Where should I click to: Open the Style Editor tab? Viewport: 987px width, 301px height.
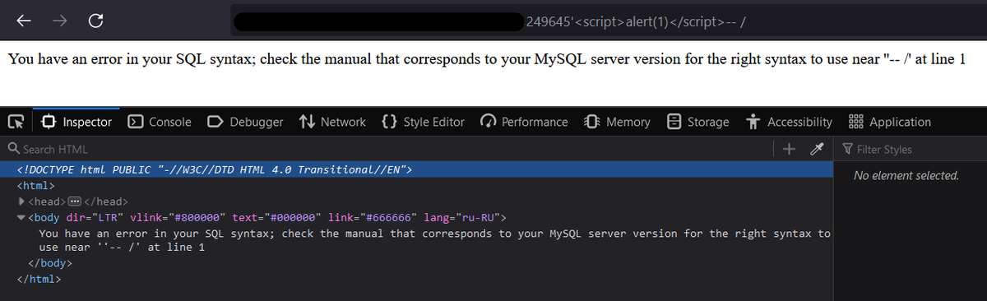pyautogui.click(x=424, y=122)
